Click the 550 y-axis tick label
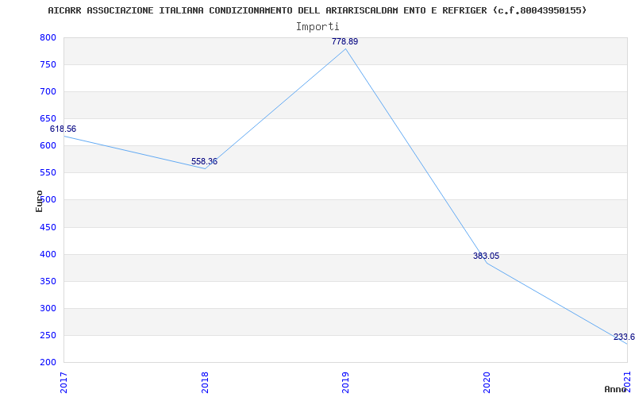 point(48,173)
